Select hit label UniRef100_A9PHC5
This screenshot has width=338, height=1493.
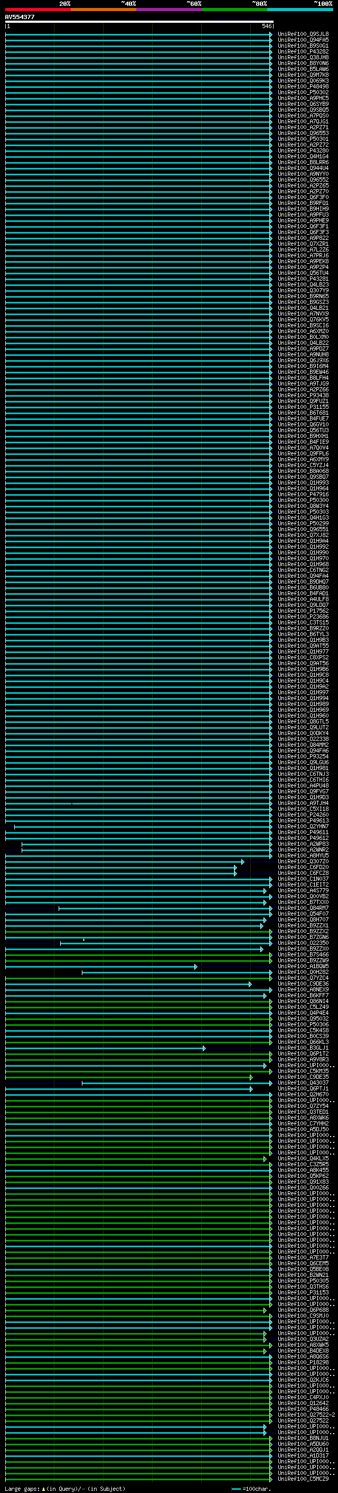(303, 98)
